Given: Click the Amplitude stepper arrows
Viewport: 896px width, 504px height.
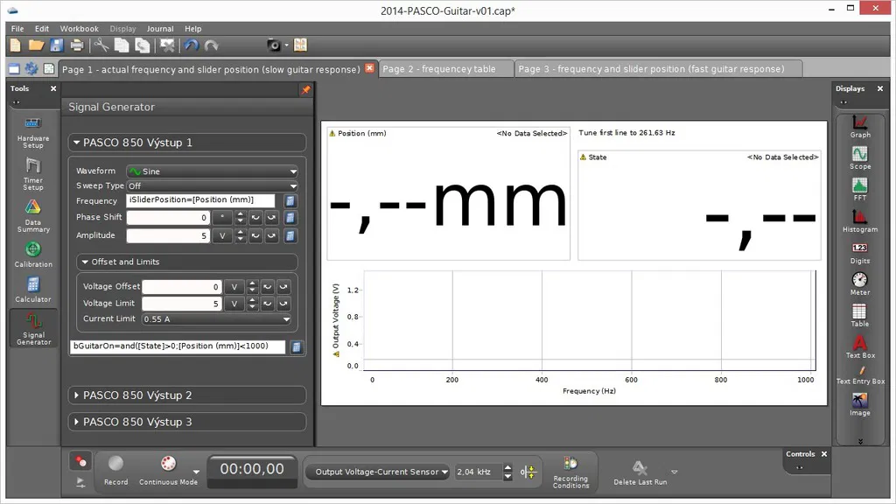Looking at the screenshot, I should 240,235.
